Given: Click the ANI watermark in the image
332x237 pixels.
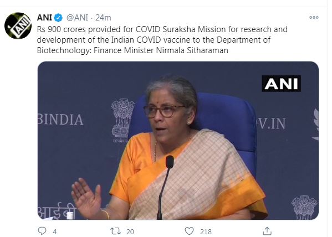Looking at the screenshot, I should click(281, 84).
